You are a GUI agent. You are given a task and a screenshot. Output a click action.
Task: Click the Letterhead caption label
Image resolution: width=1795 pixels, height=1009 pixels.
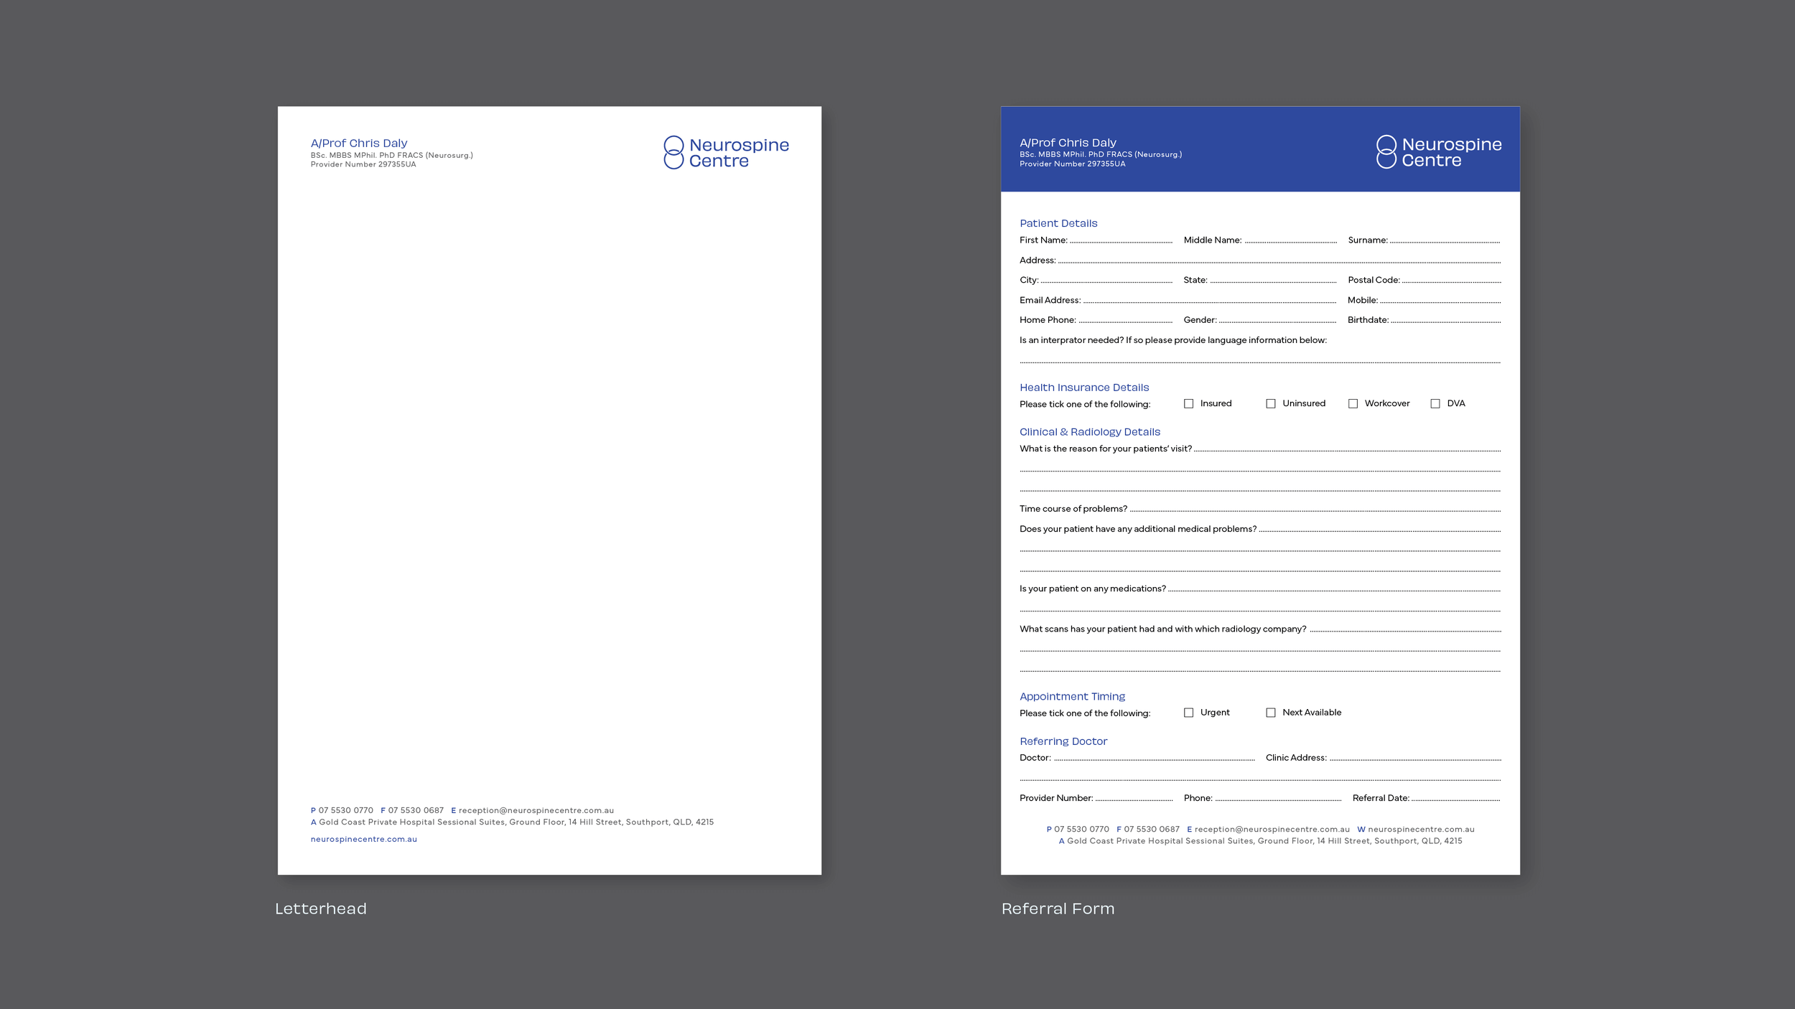tap(321, 909)
